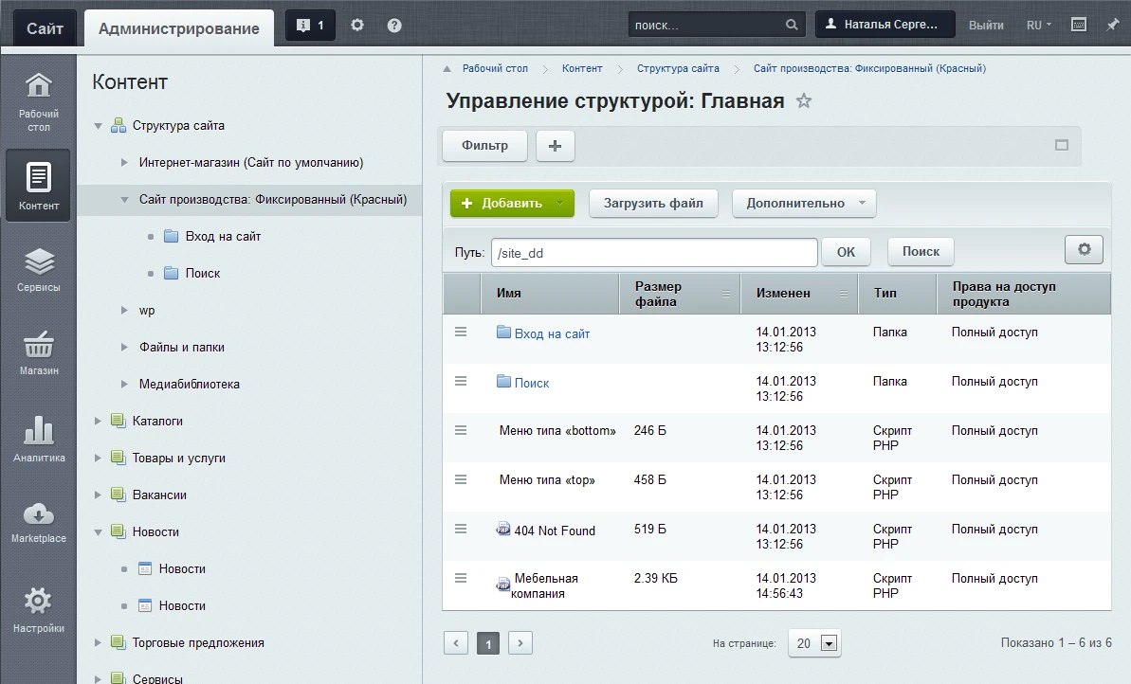
Task: Open the Marketplace sidebar section
Action: (38, 522)
